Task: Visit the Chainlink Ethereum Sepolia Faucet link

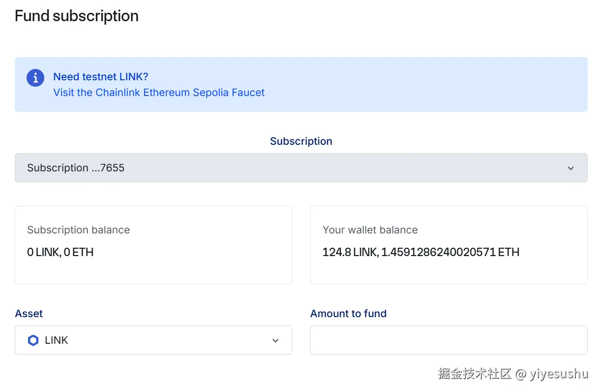Action: click(158, 93)
